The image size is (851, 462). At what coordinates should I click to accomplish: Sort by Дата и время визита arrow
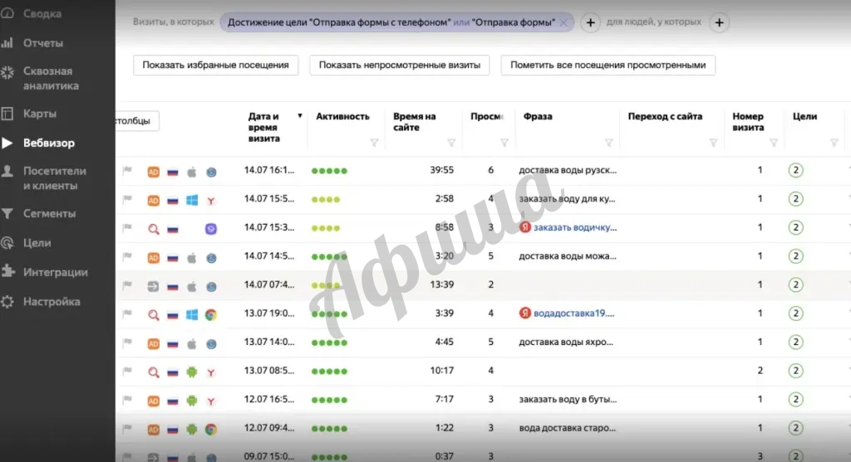coord(300,117)
